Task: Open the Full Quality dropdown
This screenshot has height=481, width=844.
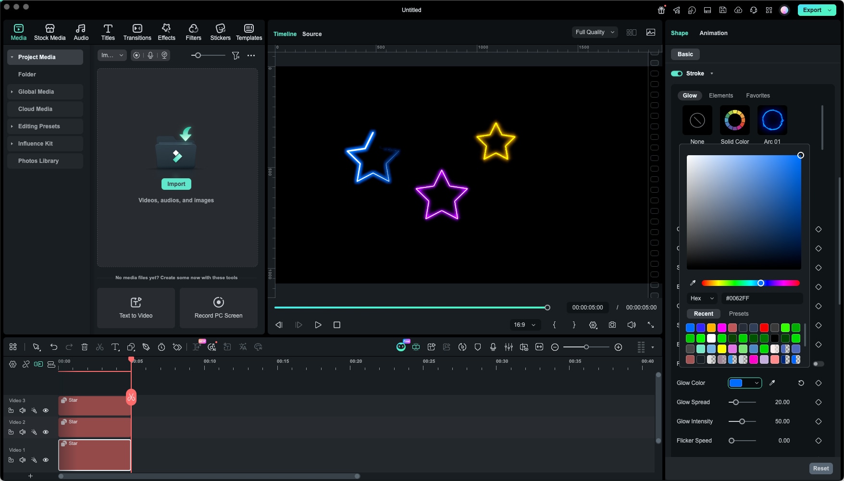Action: tap(595, 32)
